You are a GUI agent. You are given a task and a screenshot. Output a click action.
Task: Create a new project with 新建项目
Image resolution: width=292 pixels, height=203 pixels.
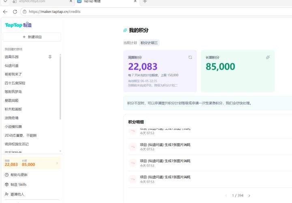coord(32,37)
